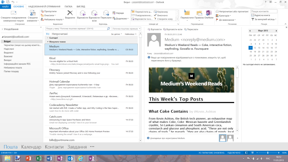Reply to all via ribbon icon
The width and height of the screenshot is (288, 162).
[94, 16]
